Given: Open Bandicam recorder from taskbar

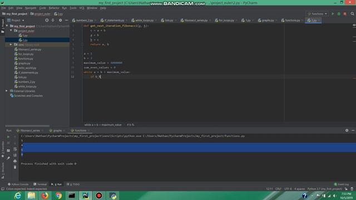Looking at the screenshot, I should click(99, 196).
